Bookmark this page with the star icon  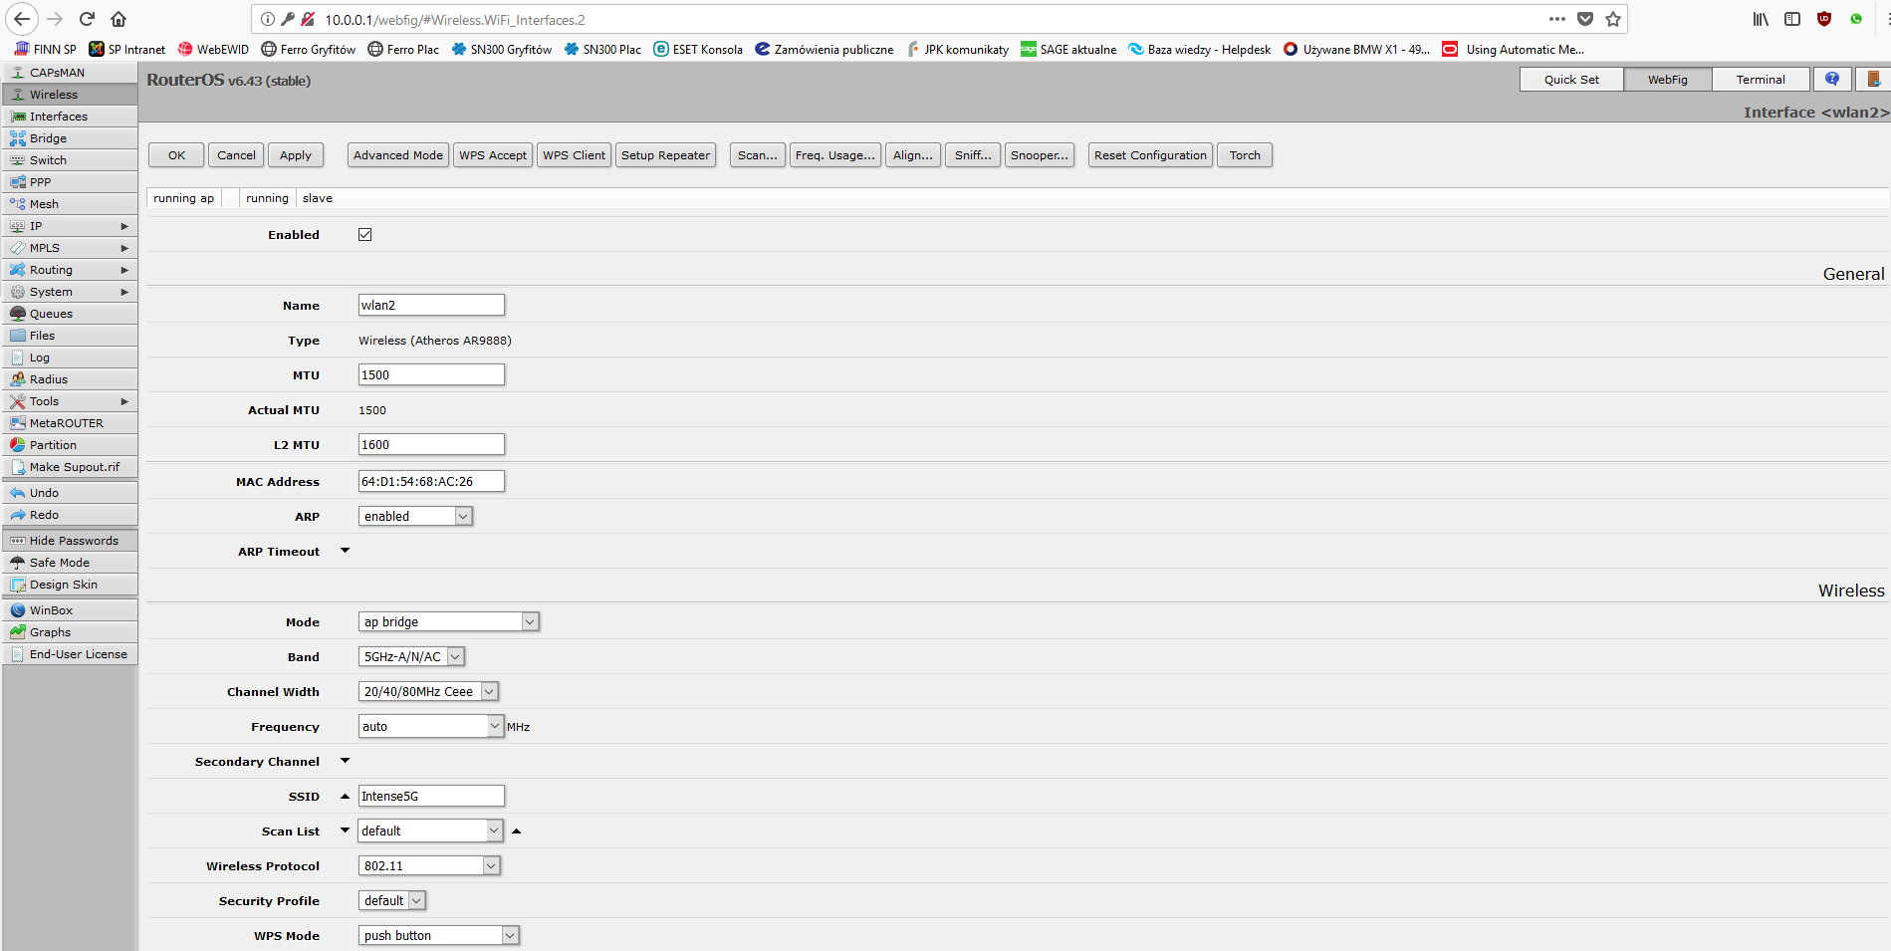point(1613,19)
